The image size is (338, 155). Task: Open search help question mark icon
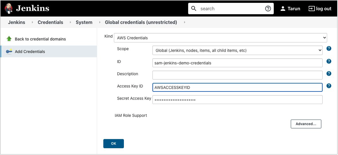(268, 9)
